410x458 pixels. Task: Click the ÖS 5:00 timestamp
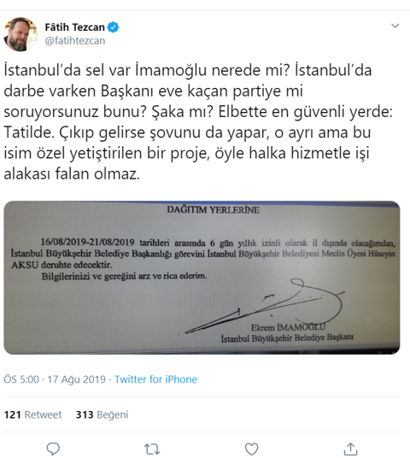coord(21,379)
